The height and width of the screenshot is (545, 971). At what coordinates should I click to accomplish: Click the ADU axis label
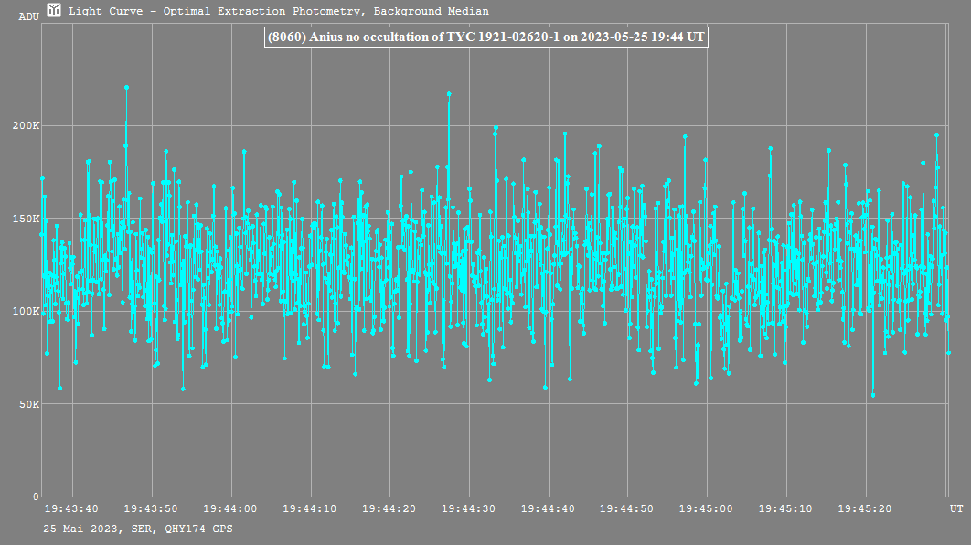point(28,16)
